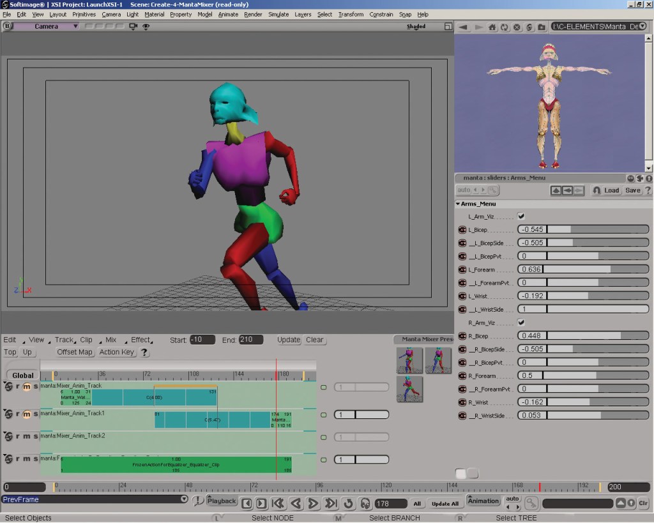Click the loop playback icon
The image size is (654, 523).
tap(349, 504)
